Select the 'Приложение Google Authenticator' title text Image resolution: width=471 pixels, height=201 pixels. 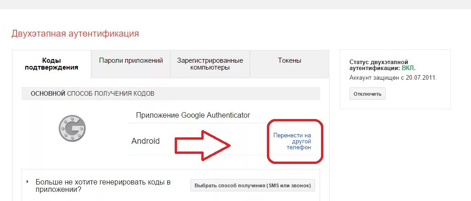[x=193, y=115]
